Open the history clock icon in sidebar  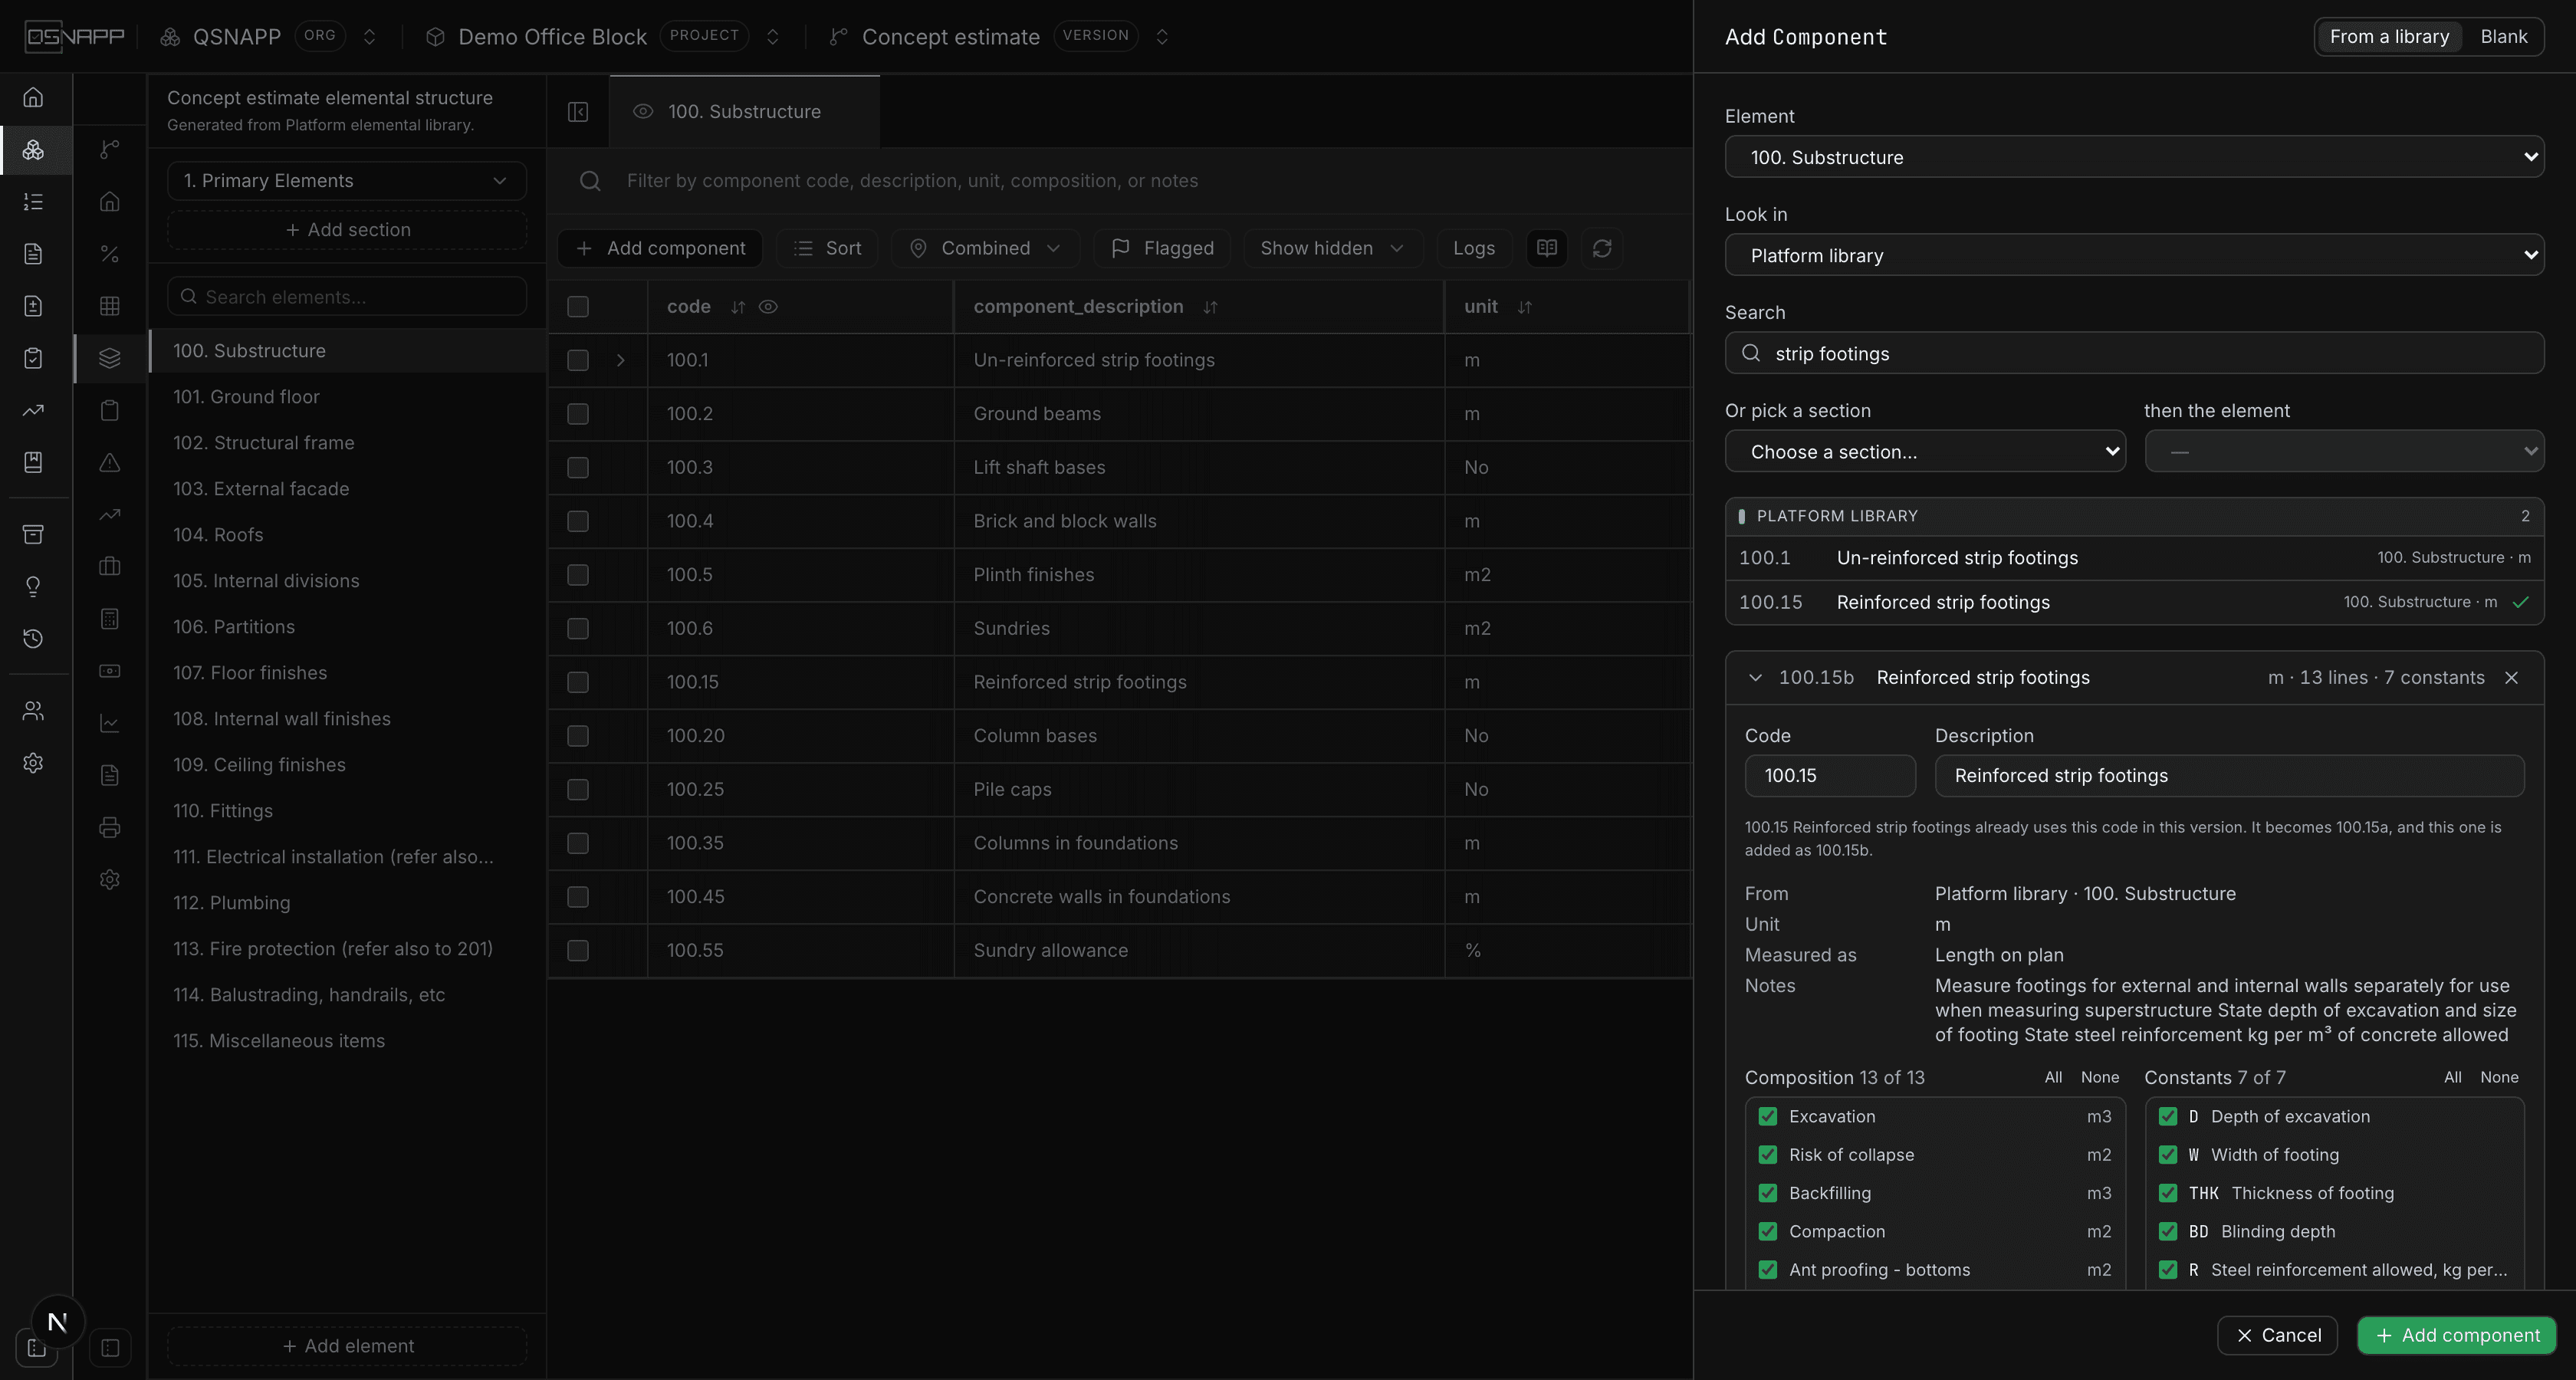tap(33, 639)
